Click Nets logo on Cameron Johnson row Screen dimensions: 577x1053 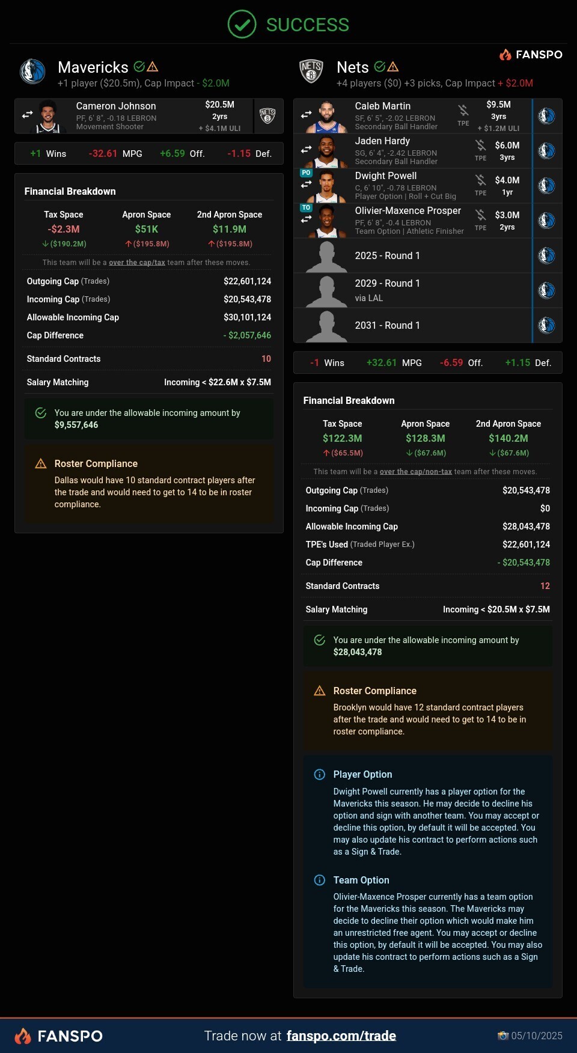point(267,115)
